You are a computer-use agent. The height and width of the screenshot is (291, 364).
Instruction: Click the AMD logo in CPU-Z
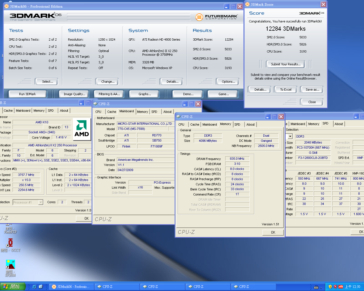pyautogui.click(x=82, y=129)
